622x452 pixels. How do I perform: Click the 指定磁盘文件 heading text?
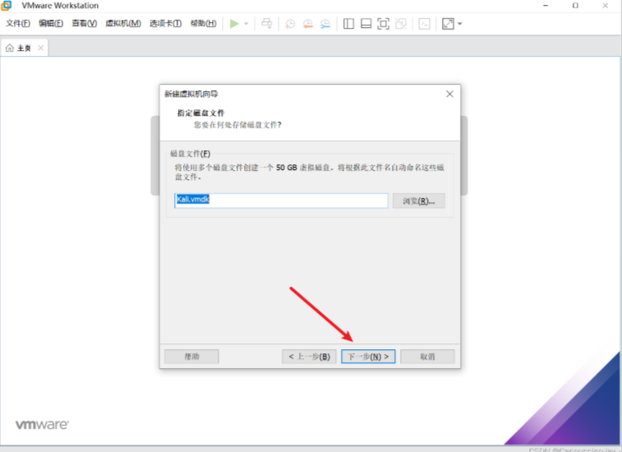[x=200, y=113]
